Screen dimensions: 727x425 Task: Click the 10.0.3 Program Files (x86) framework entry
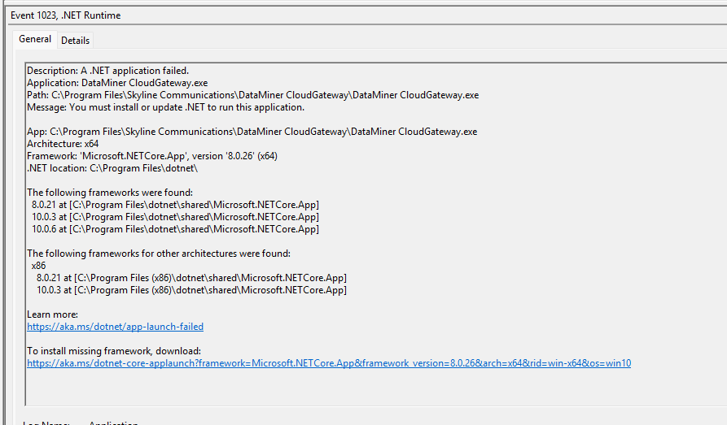191,290
